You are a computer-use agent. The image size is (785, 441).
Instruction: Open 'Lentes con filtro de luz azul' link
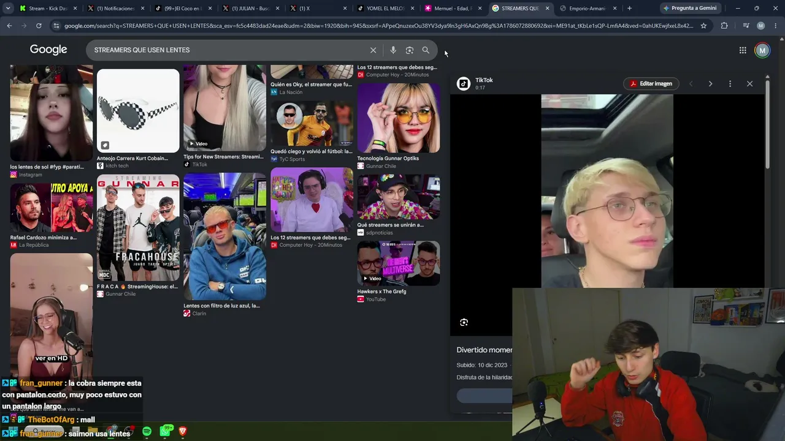click(x=221, y=306)
